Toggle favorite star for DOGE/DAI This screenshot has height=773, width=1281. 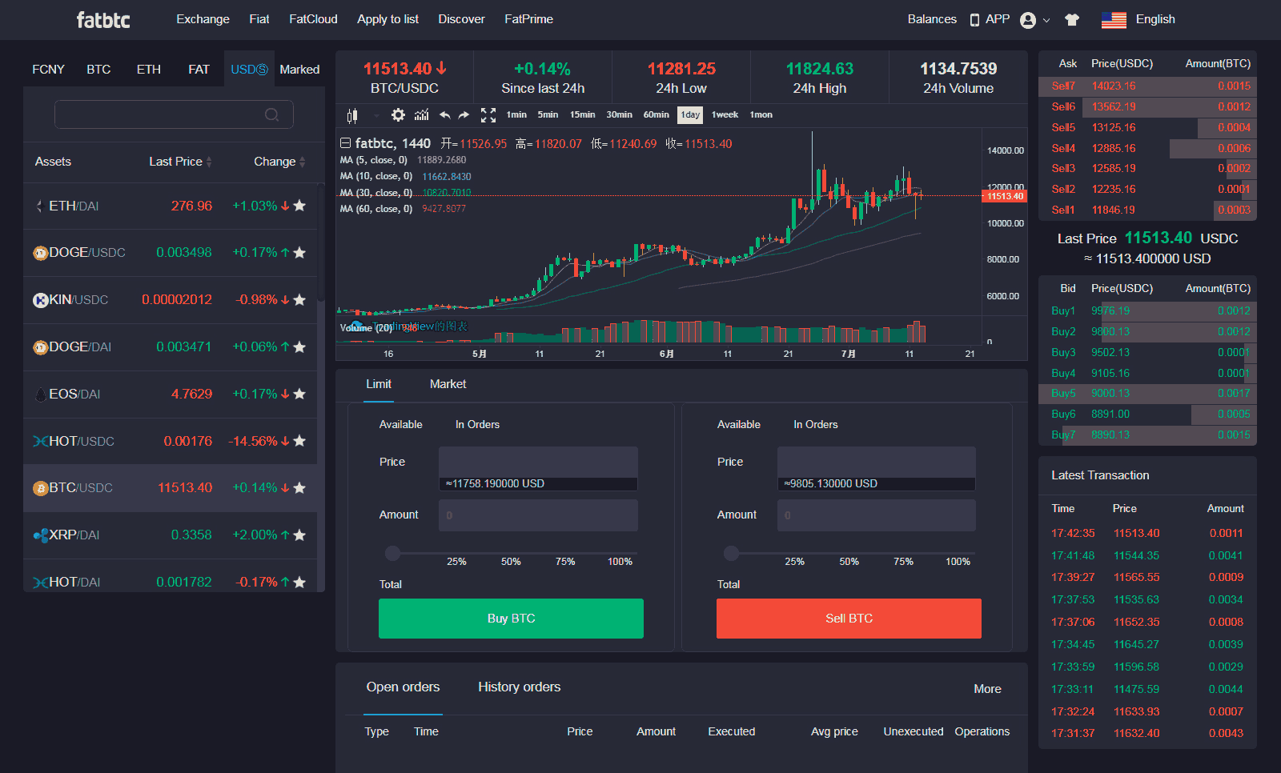[299, 346]
